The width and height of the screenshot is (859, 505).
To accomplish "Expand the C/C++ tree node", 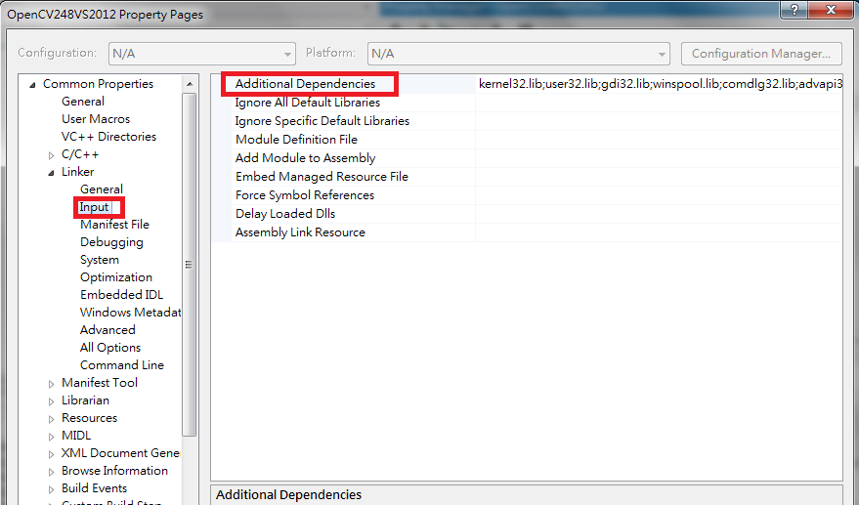I will tap(52, 155).
